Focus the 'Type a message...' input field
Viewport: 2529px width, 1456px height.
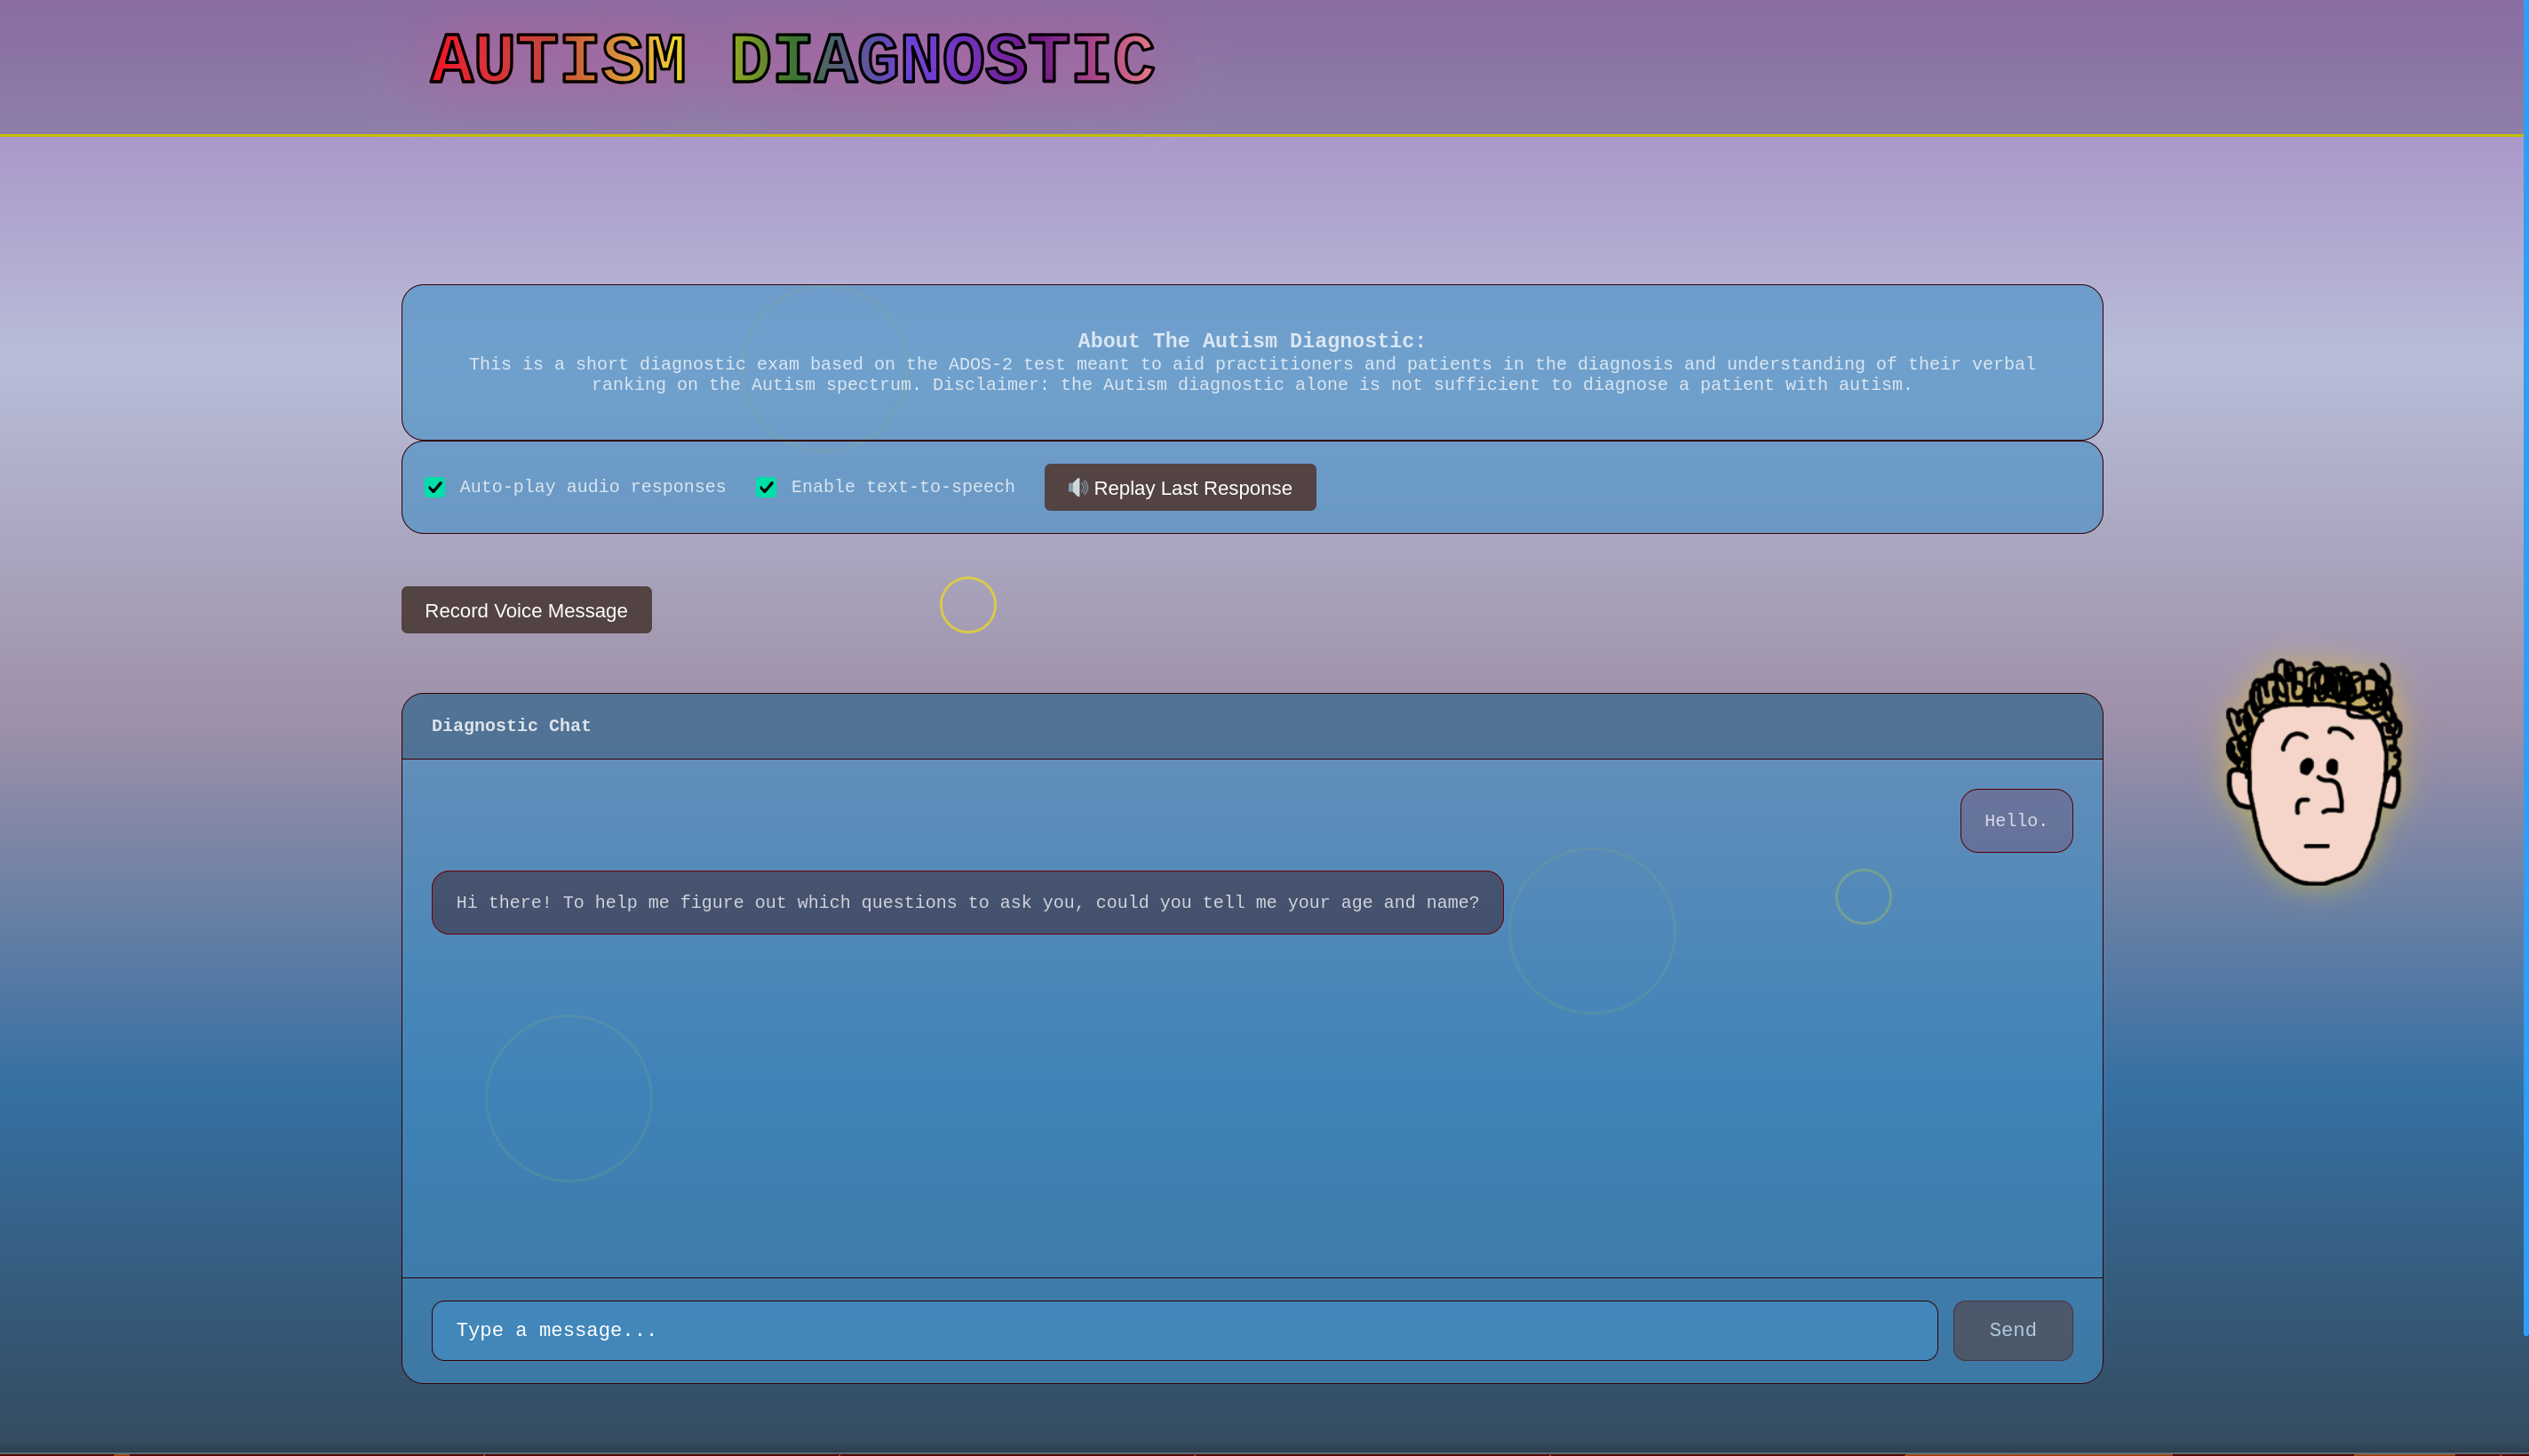tap(1183, 1330)
